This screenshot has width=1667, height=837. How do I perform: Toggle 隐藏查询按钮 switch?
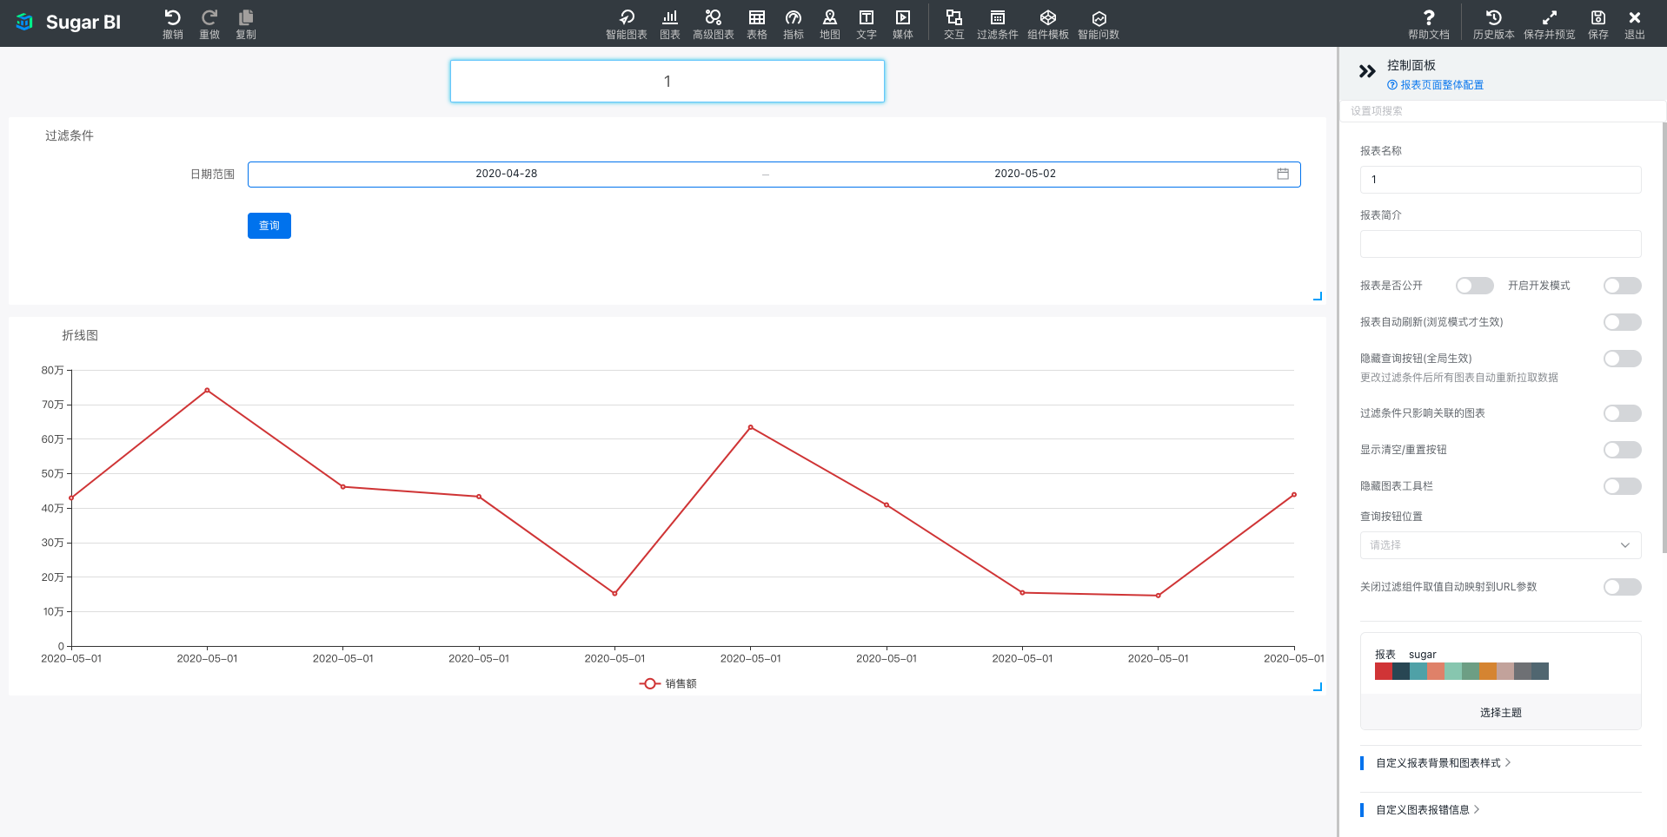pyautogui.click(x=1623, y=359)
